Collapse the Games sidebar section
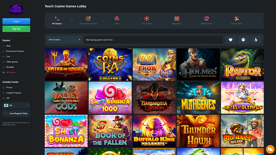This screenshot has height=155, width=276. tap(29, 40)
